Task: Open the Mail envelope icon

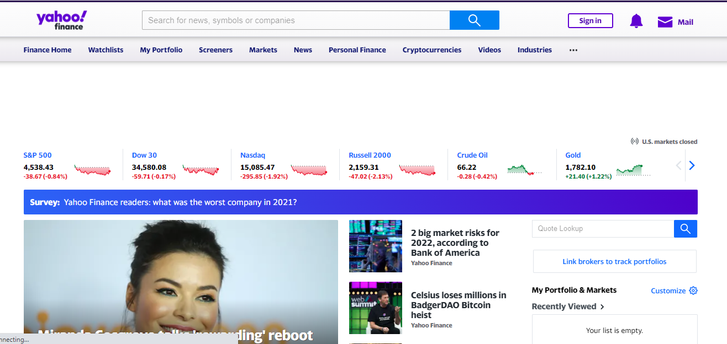Action: (x=665, y=22)
